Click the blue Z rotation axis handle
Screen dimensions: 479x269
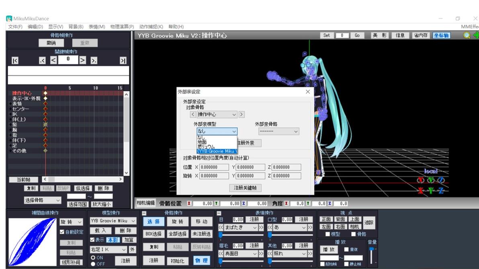(441, 180)
